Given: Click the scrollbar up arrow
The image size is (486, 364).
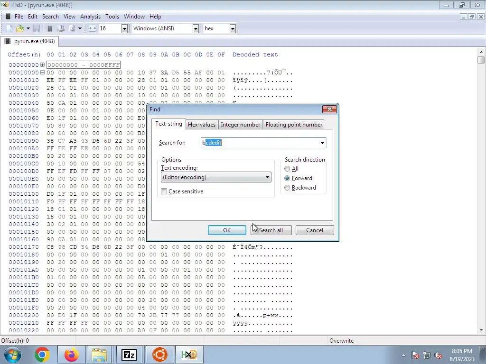Looking at the screenshot, I should (481, 52).
